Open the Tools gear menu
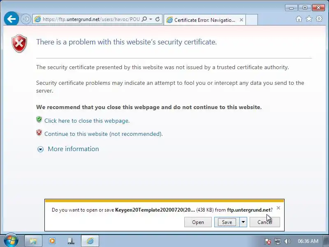This screenshot has width=329, height=247. pos(319,19)
